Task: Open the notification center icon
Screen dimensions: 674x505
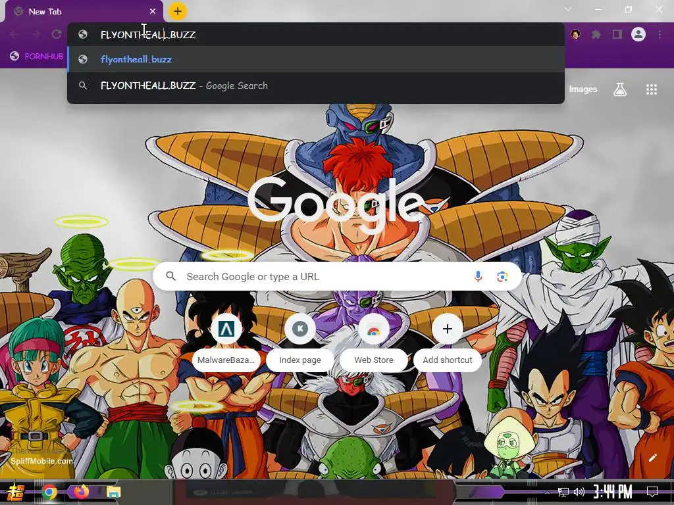Action: (x=652, y=491)
